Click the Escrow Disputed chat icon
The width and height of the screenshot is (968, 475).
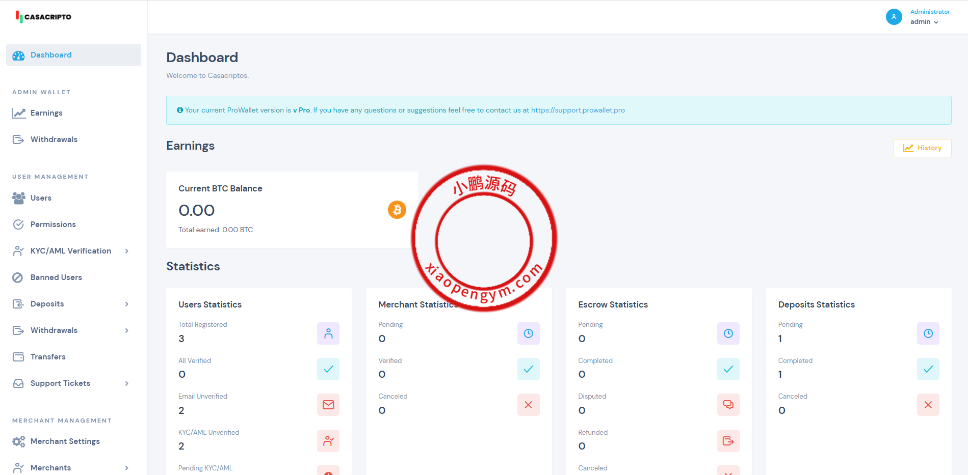click(x=728, y=405)
